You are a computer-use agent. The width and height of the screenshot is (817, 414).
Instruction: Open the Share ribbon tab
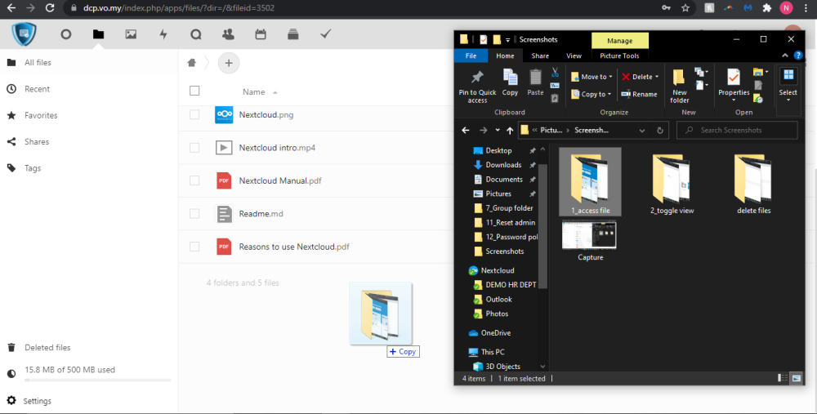[x=540, y=56]
